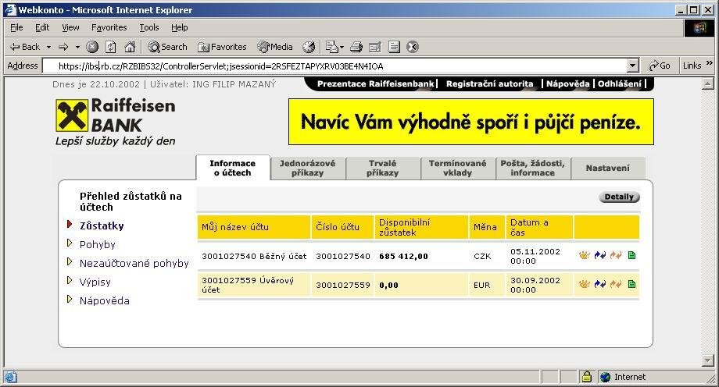This screenshot has height=387, width=719.
Task: Open Registrační autorita link
Action: click(x=490, y=83)
